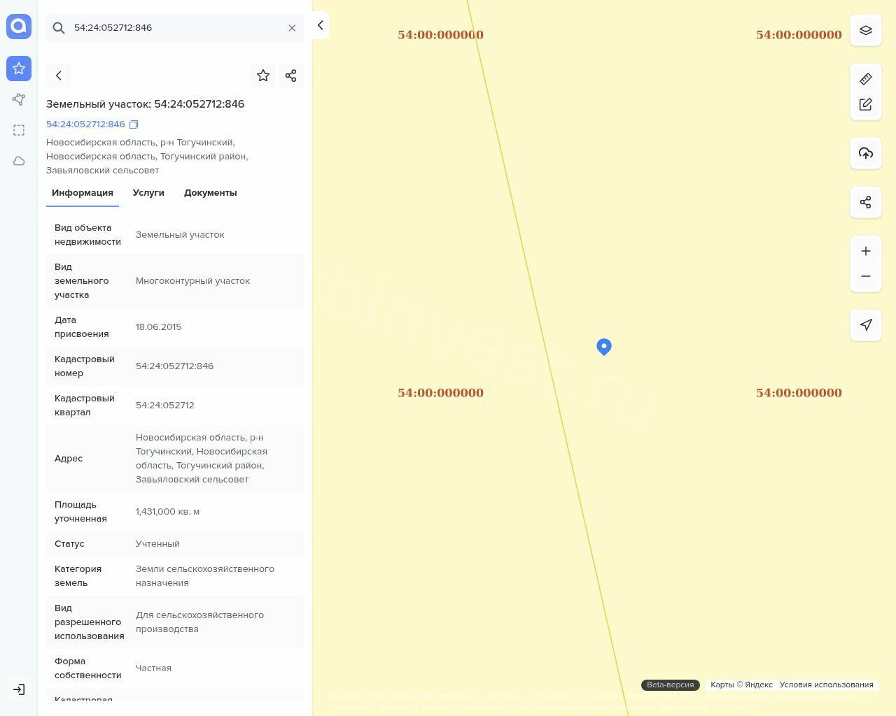Viewport: 896px width, 716px height.
Task: Open the Документы tab
Action: coord(210,193)
